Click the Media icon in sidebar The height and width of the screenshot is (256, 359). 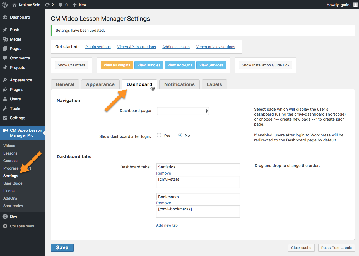click(5, 39)
